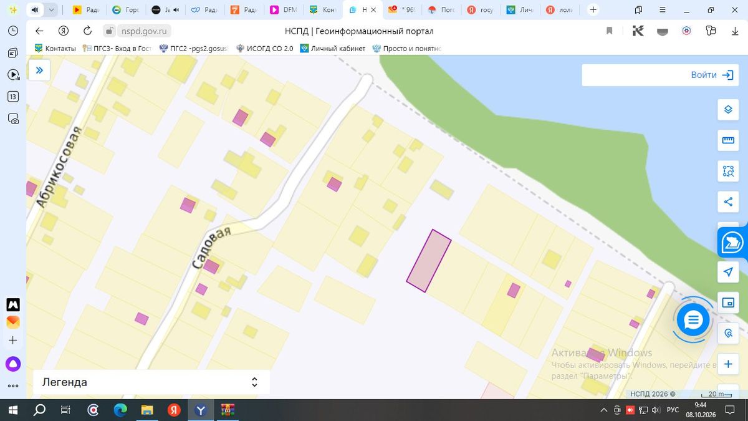Open the Windows Start menu
748x421 pixels.
[12, 410]
